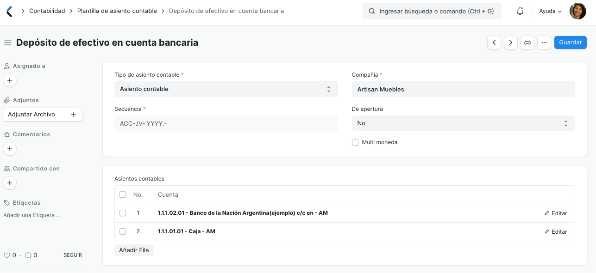Select all rows header checkbox

[123, 195]
